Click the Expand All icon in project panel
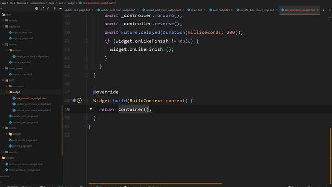332x187 pixels. [x=43, y=8]
